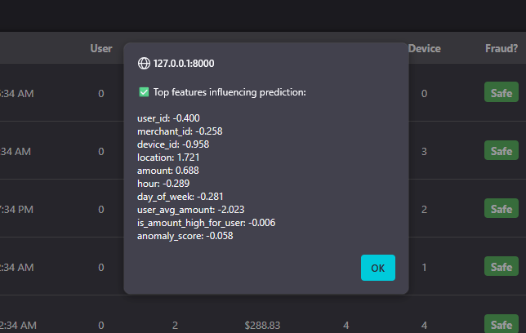Click the location: 1.721 feature line

click(169, 157)
